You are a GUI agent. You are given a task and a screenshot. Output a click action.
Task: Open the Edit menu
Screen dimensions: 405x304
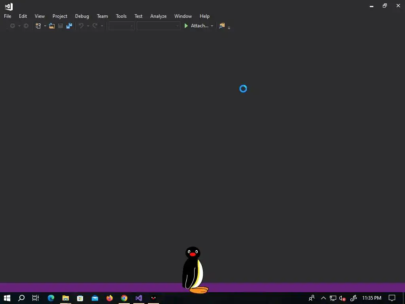23,16
